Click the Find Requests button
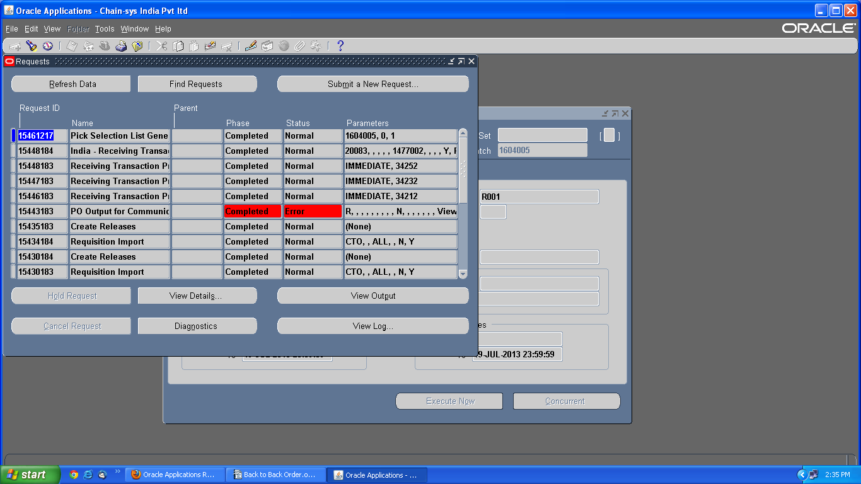Image resolution: width=861 pixels, height=484 pixels. 197,84
